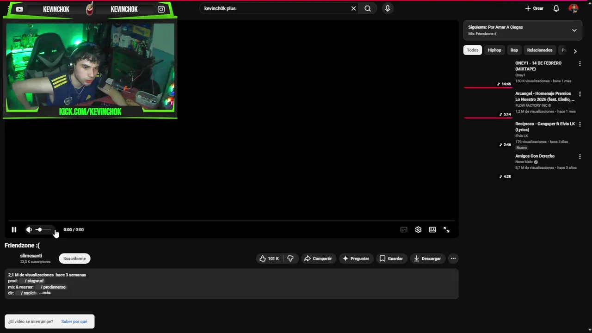Click the Friendzone :( video title
This screenshot has height=333, width=592.
(x=22, y=245)
